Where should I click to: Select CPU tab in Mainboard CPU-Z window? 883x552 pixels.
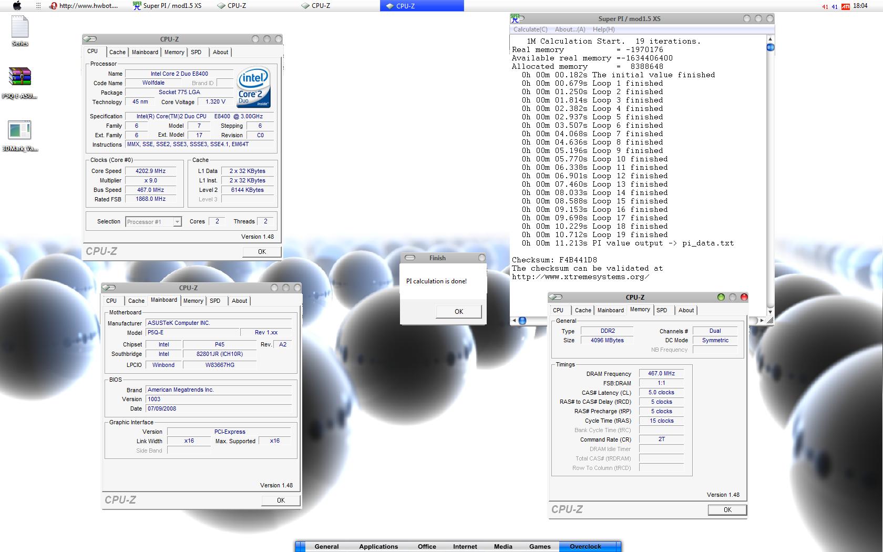click(x=111, y=301)
